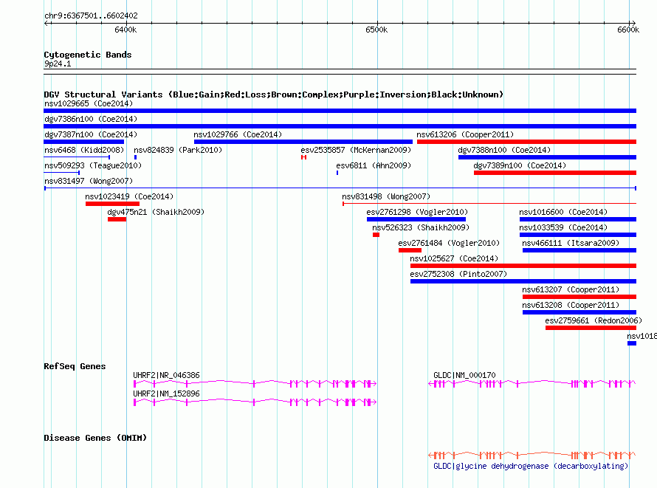Click the nsv1023419 (Coe2014) red loss bar
The image size is (657, 488).
pyautogui.click(x=112, y=204)
